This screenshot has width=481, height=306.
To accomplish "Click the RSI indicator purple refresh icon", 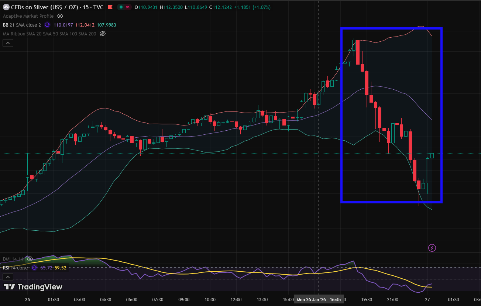I will pyautogui.click(x=34, y=268).
